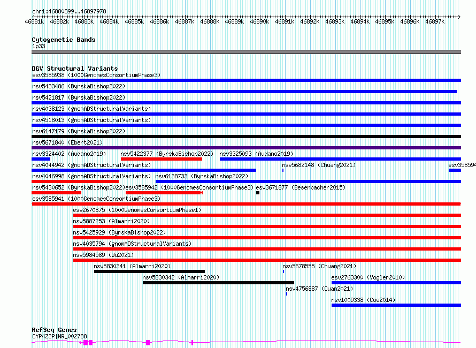Select the nsv5984589 (Wu2021) label
Viewport: 476px width, 348px height.
[x=103, y=255]
